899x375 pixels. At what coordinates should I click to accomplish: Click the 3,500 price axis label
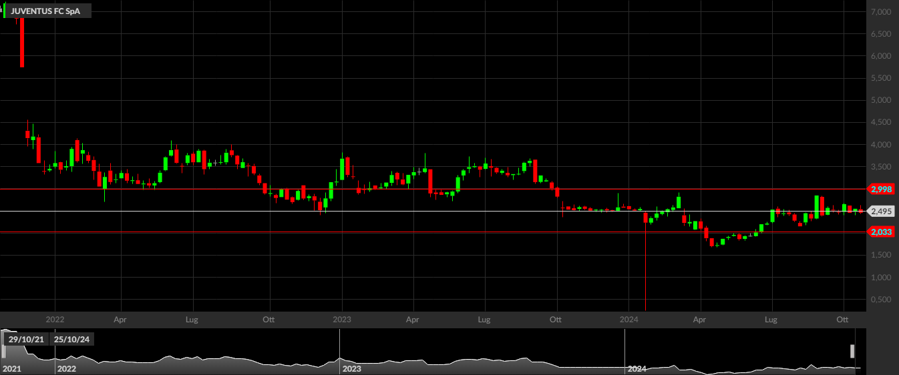[881, 167]
